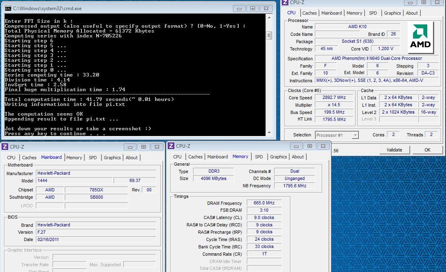
Task: Click the Core VID value 1.200 V
Action: click(x=385, y=48)
